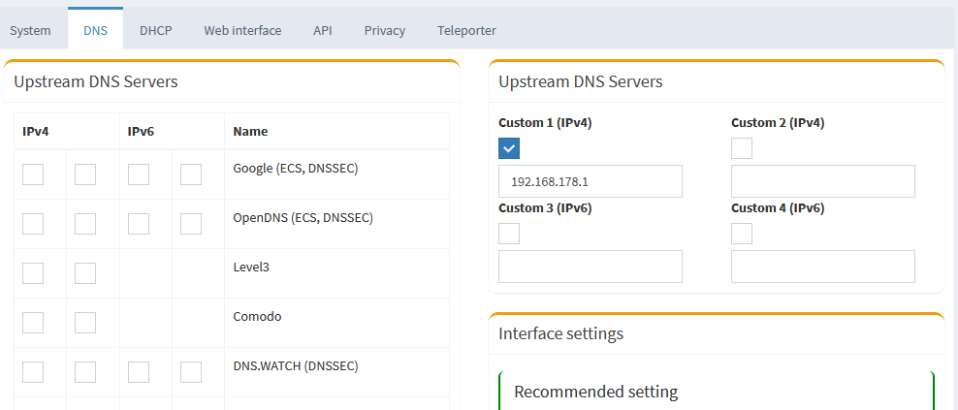Select the Custom 4 (IPv6) input field
The image size is (958, 410).
pos(822,267)
